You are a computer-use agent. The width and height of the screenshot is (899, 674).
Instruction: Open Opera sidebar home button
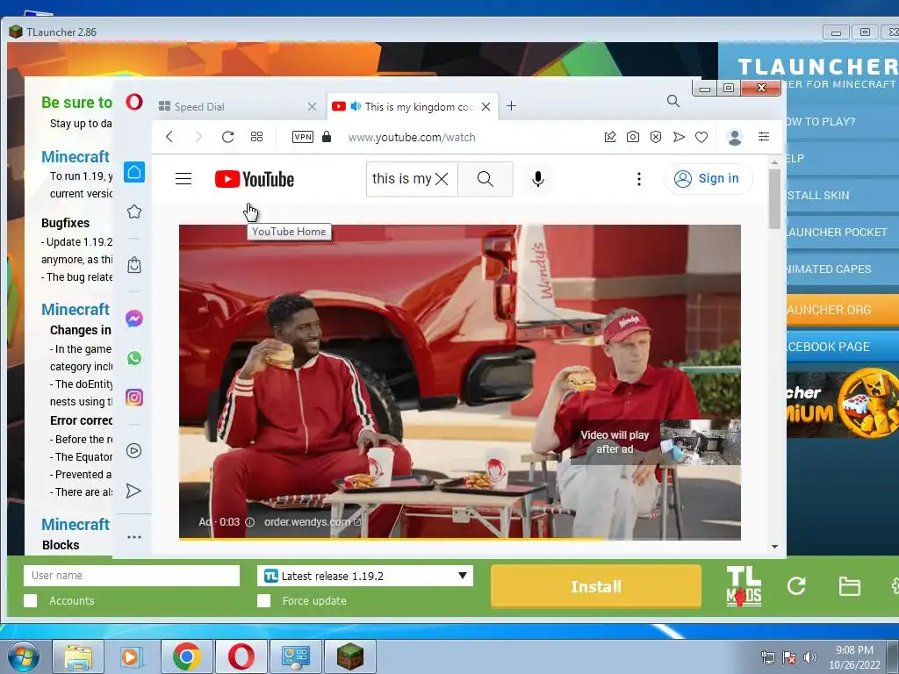click(x=134, y=172)
